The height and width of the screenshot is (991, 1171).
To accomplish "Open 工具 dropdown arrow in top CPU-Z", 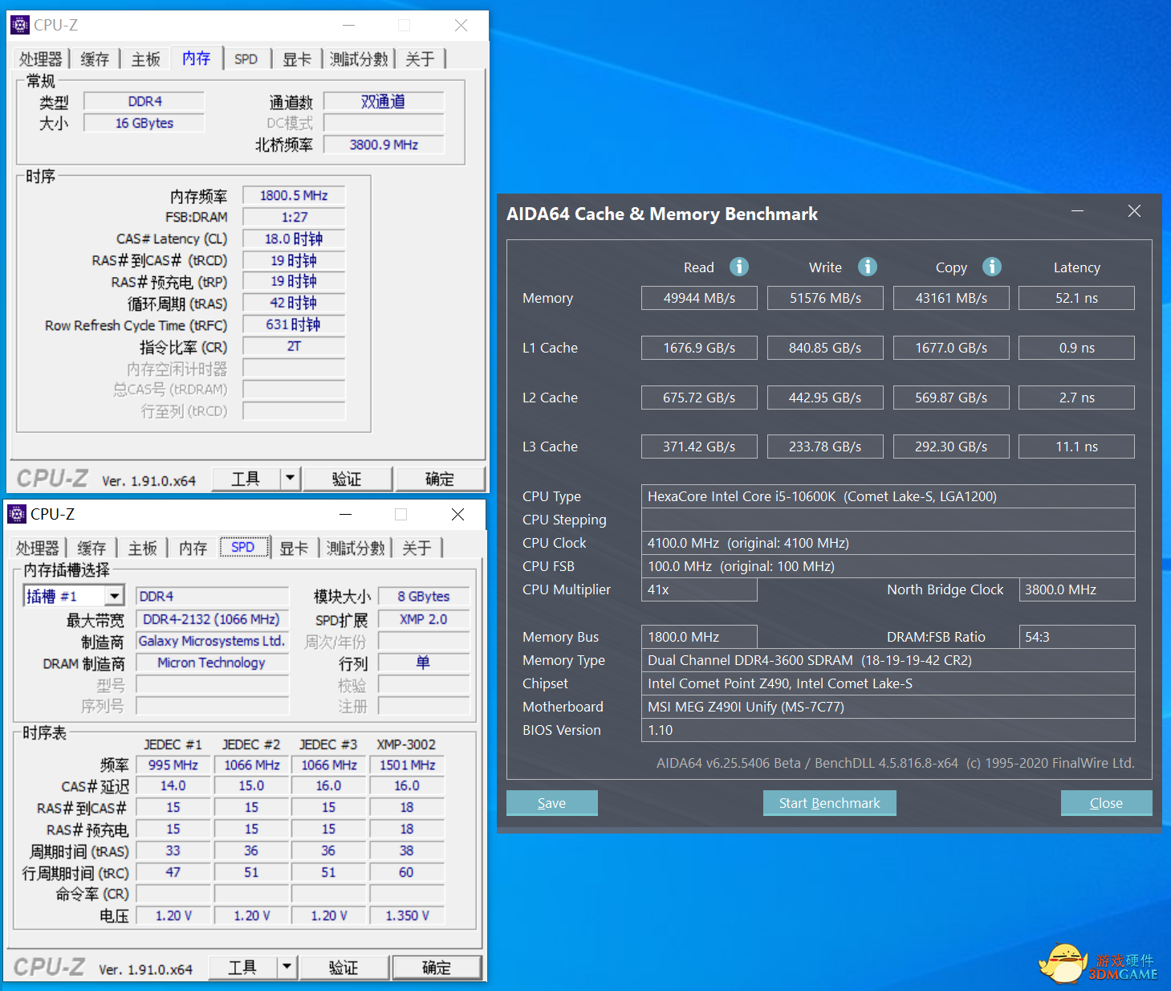I will (x=291, y=479).
